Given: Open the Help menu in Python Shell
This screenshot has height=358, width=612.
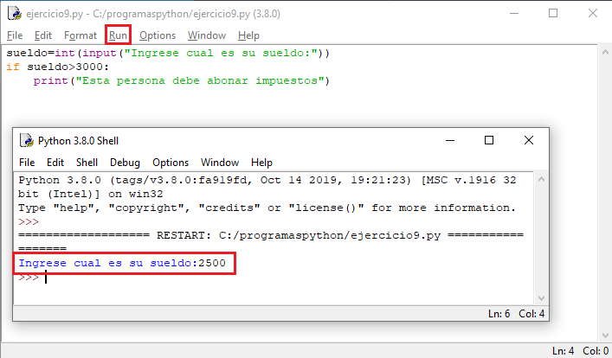Looking at the screenshot, I should tap(261, 163).
